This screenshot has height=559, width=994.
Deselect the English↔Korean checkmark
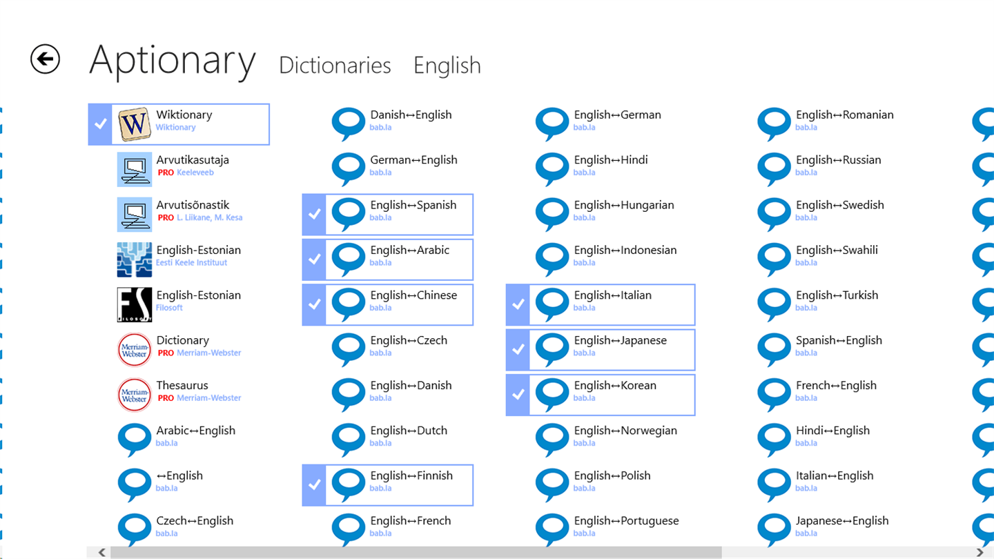[518, 395]
